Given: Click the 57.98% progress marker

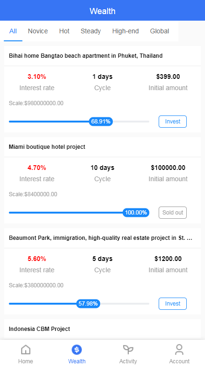Looking at the screenshot, I should 88,304.
